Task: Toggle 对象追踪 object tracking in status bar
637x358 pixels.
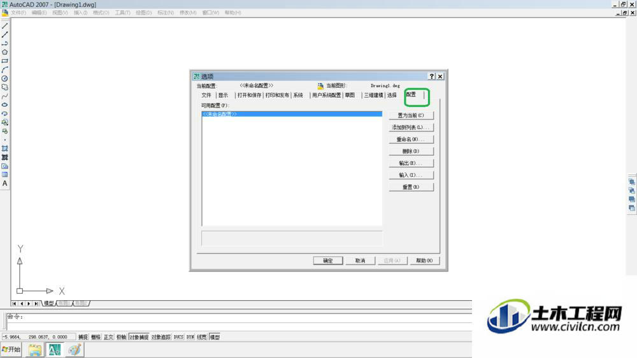Action: pyautogui.click(x=161, y=337)
